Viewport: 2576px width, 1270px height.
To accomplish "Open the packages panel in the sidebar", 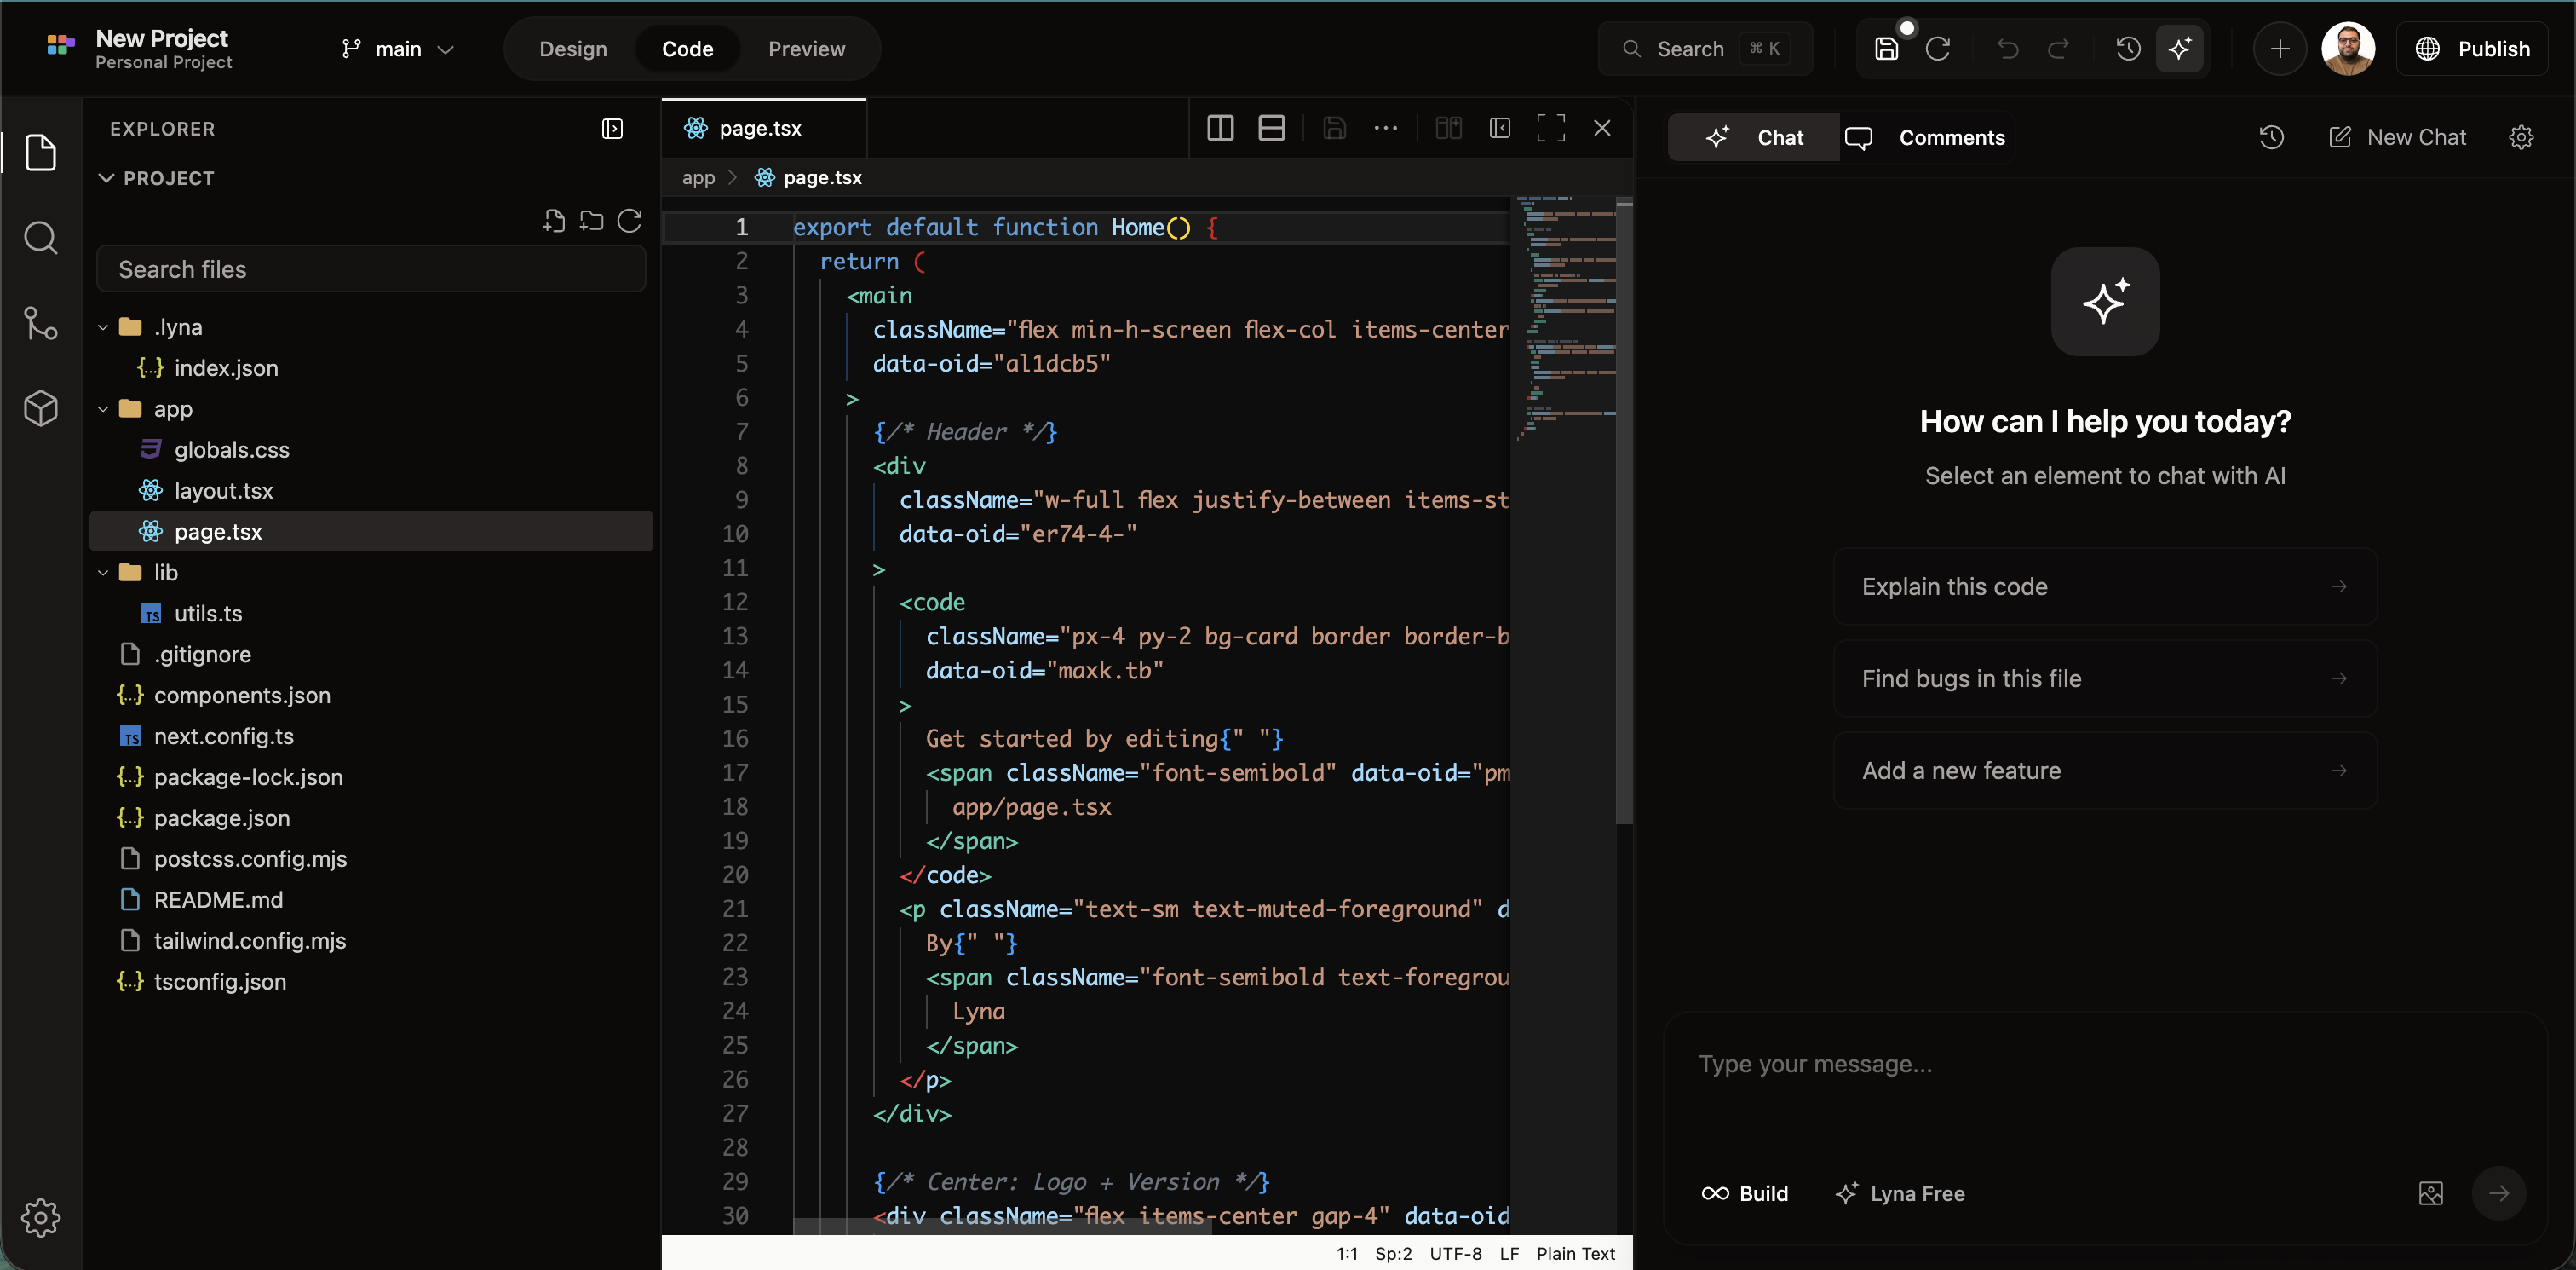I will coord(41,407).
